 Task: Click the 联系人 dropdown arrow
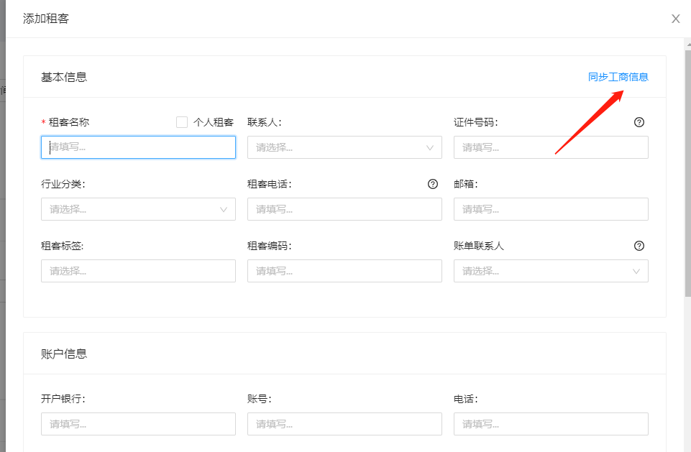(430, 148)
